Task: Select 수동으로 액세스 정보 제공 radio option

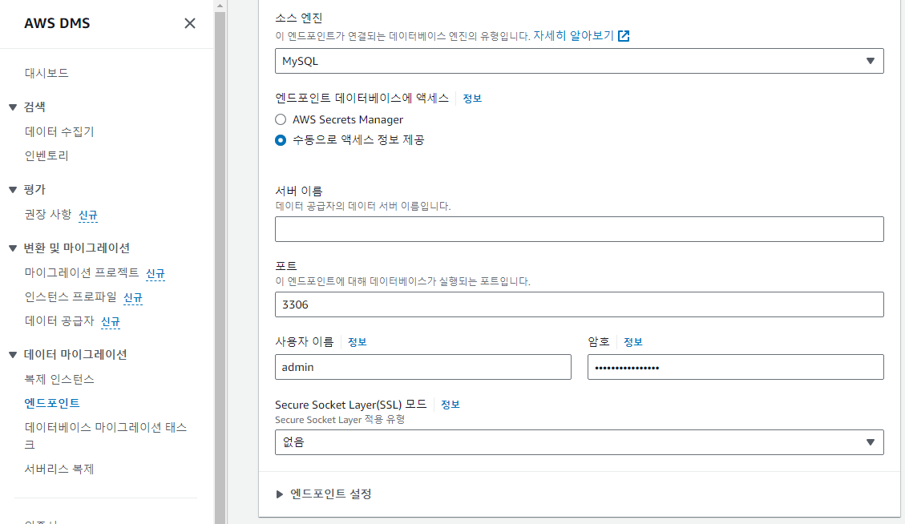Action: tap(281, 140)
